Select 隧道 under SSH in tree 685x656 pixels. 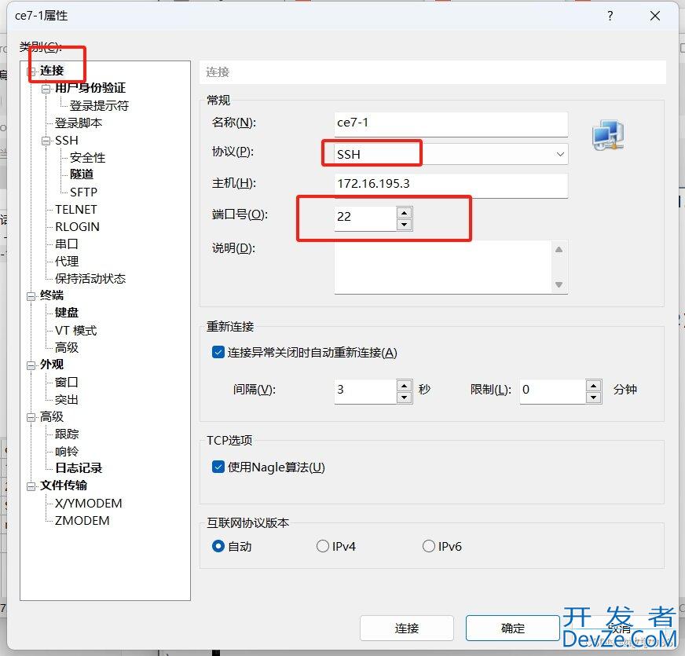(x=82, y=174)
